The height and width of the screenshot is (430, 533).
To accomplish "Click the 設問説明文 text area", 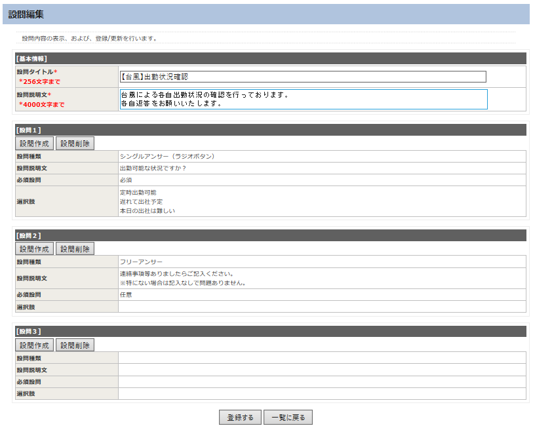I will [x=303, y=99].
